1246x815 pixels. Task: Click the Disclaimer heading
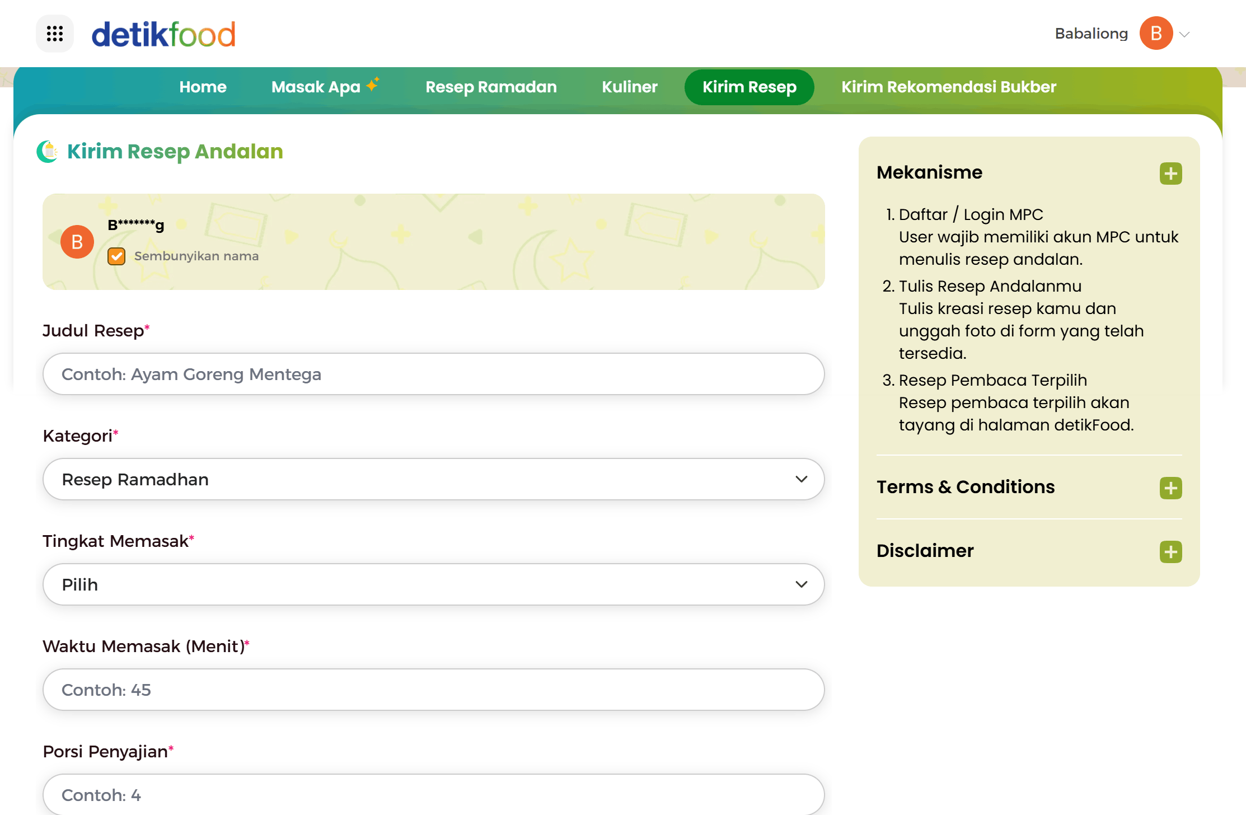click(x=925, y=551)
